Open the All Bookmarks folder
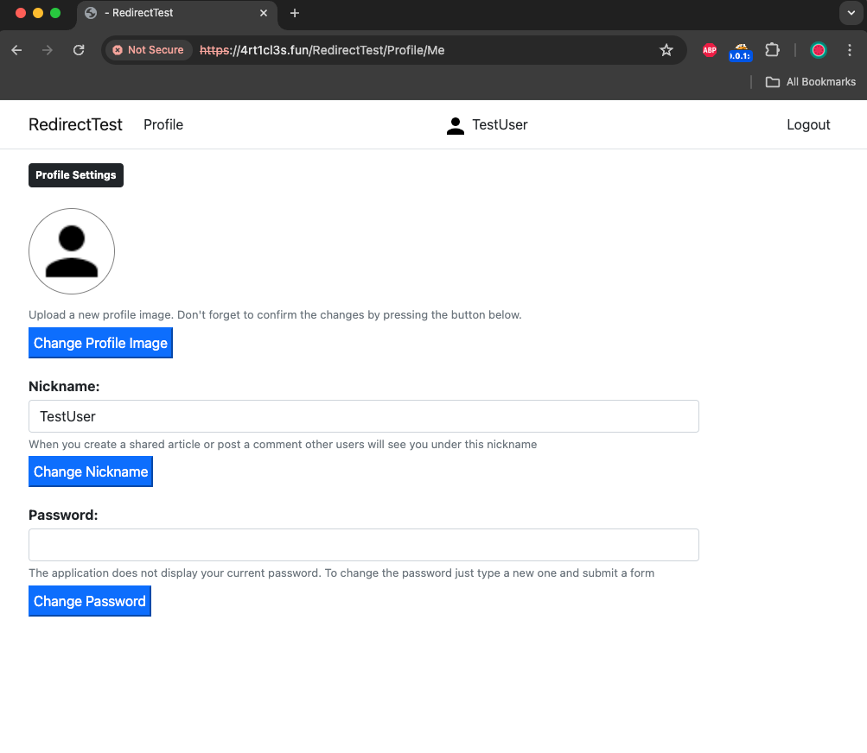Screen dimensions: 867x753 [x=810, y=81]
